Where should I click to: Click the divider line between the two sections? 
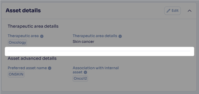click(99, 51)
